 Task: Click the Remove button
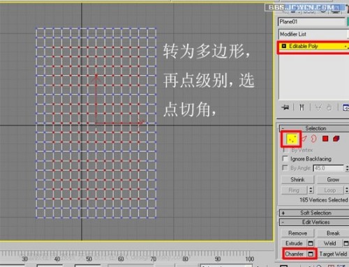(297, 233)
